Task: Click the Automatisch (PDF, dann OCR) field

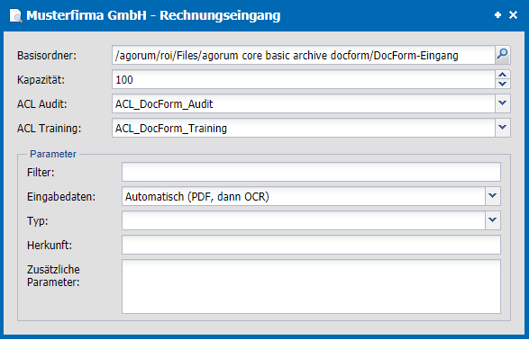Action: pos(304,196)
